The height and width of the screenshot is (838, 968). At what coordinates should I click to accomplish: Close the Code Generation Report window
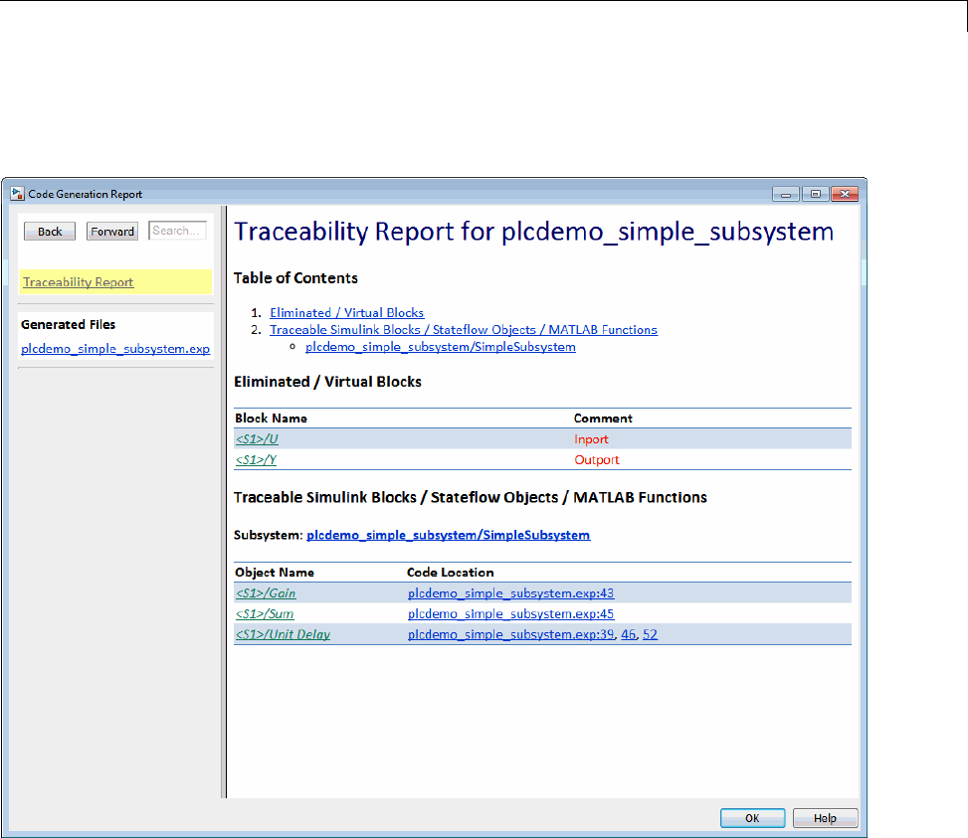[845, 194]
